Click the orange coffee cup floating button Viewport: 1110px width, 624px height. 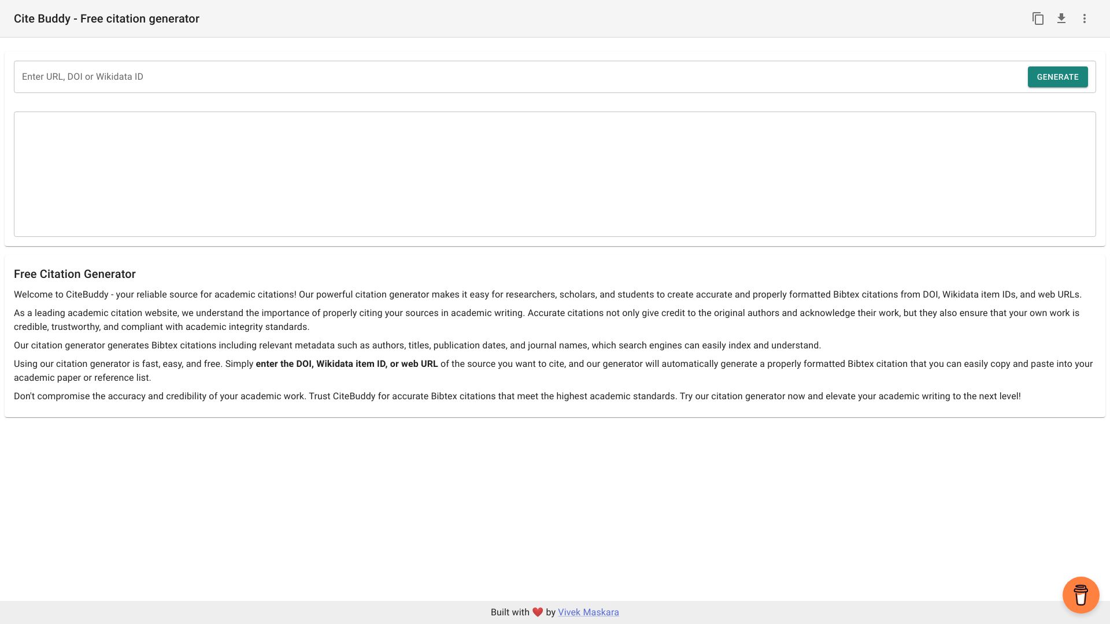point(1081,595)
